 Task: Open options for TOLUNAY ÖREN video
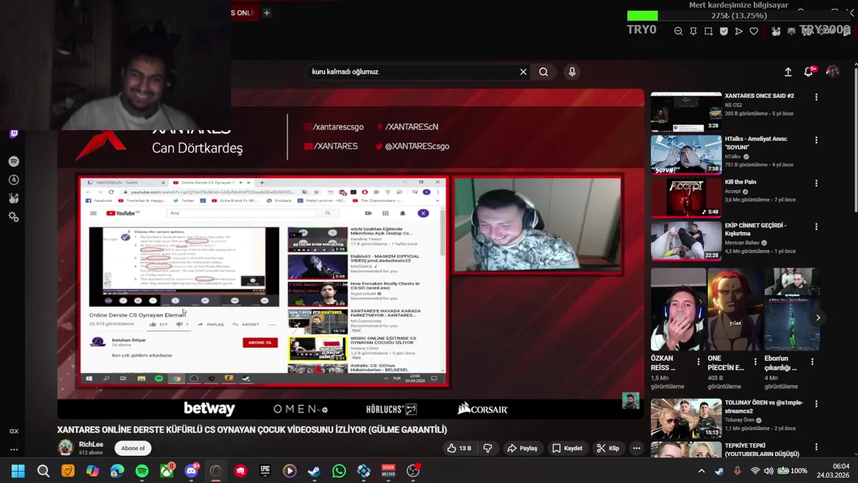[x=816, y=404]
